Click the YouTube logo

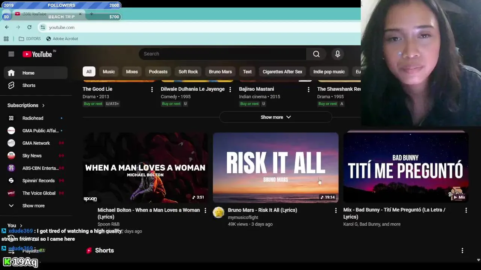point(37,54)
